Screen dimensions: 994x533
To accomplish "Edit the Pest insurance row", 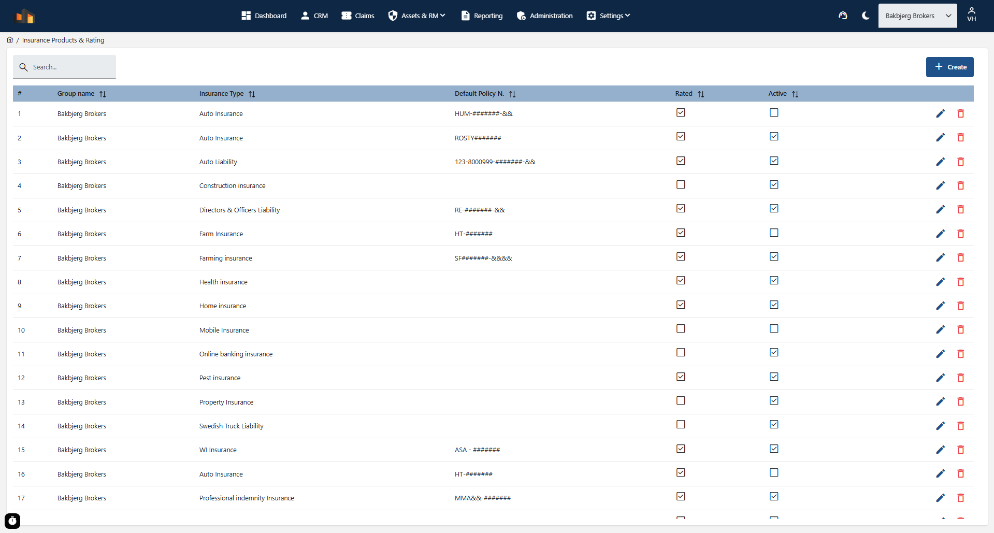I will click(x=940, y=378).
